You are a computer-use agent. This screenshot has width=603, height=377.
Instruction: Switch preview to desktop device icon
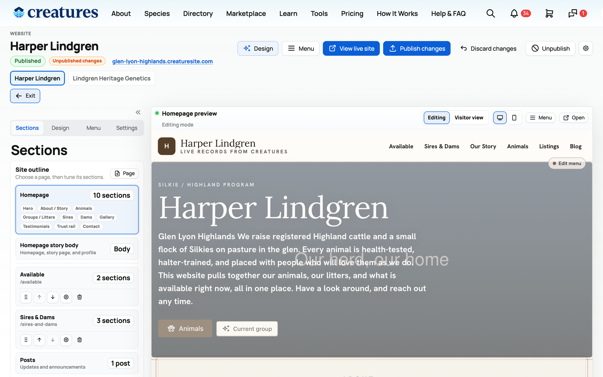point(500,118)
